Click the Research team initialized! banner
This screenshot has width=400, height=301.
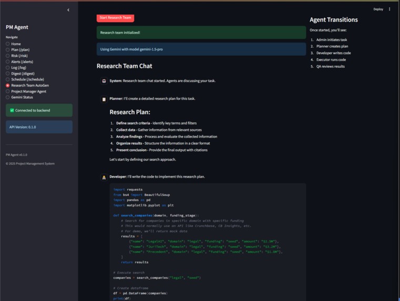[x=201, y=33]
